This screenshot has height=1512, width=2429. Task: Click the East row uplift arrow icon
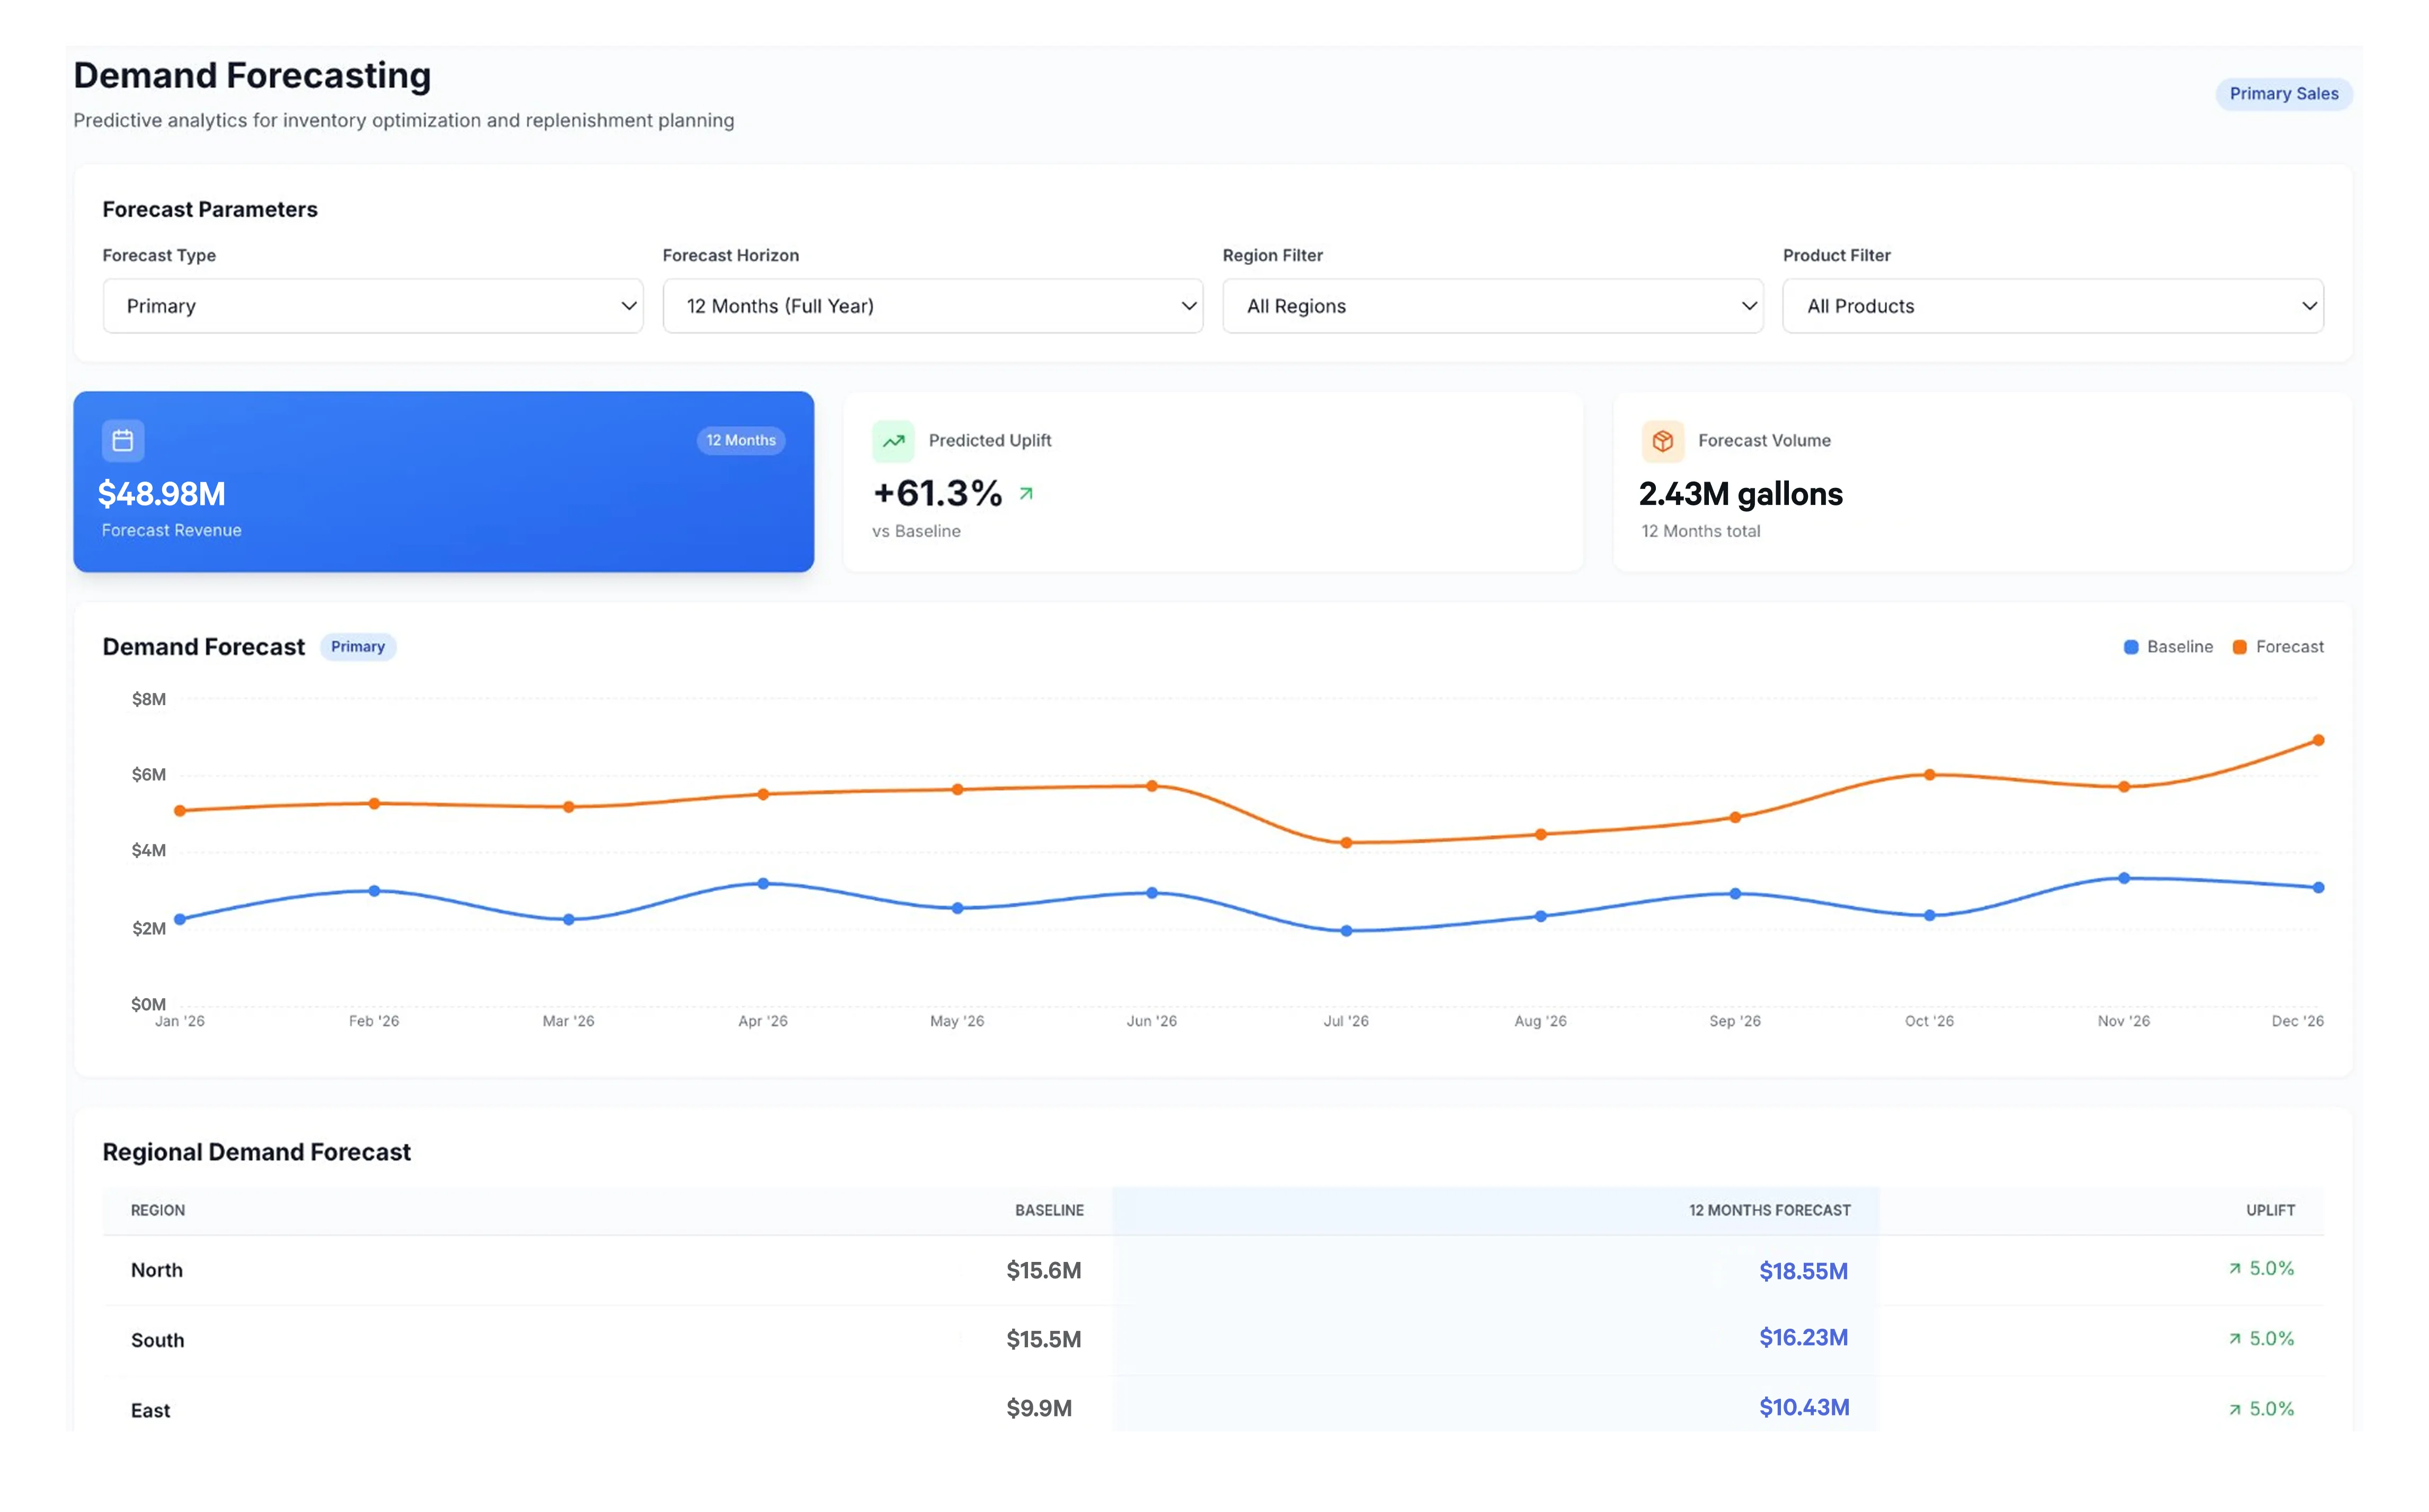2234,1409
